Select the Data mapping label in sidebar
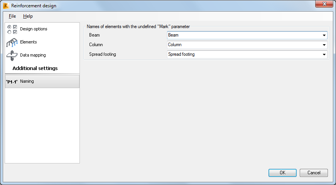Screen dimensions: 336x185 [33, 55]
